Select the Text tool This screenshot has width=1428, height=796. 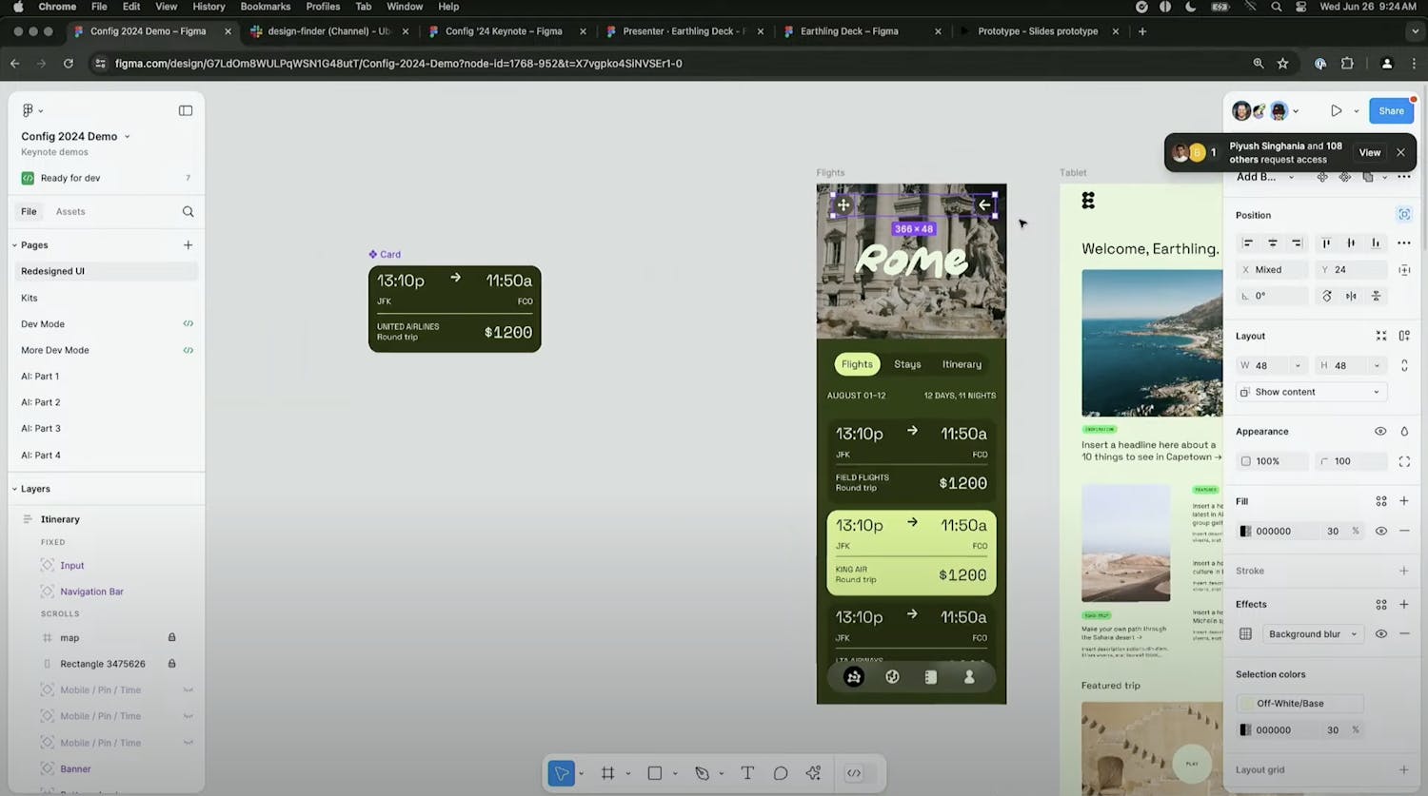coord(747,773)
